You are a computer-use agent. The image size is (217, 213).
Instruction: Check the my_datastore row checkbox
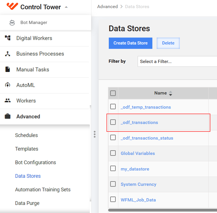[x=113, y=168]
